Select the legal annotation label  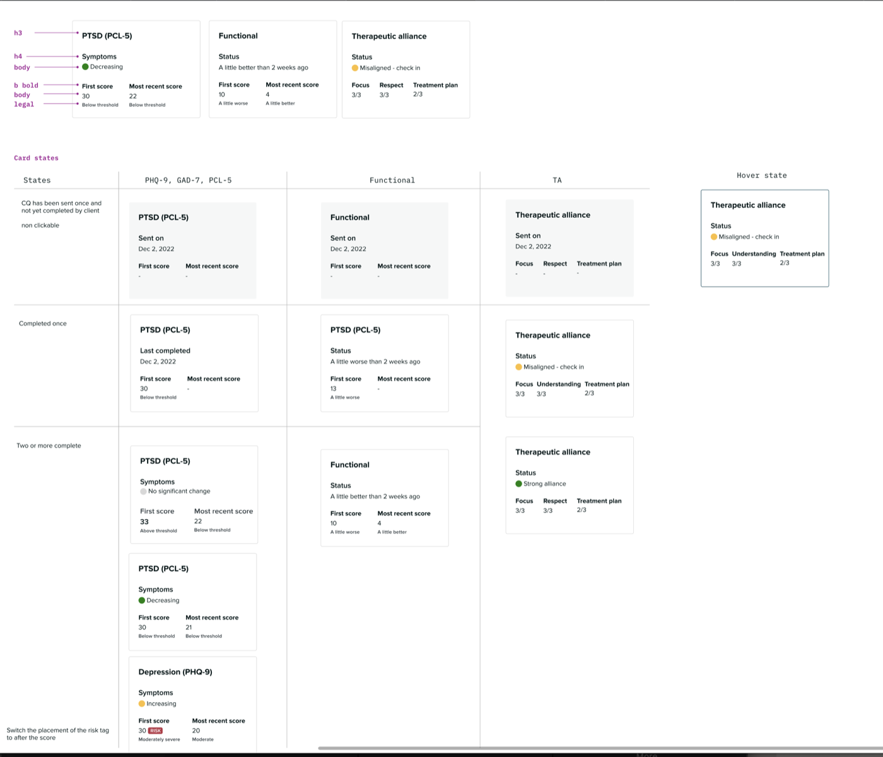point(24,104)
